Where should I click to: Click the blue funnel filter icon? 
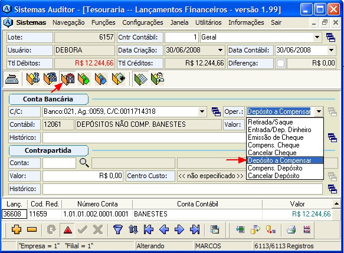(x=118, y=229)
